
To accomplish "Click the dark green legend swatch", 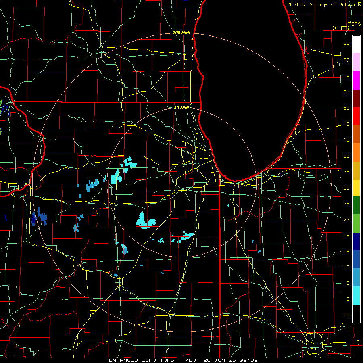I will (356, 205).
